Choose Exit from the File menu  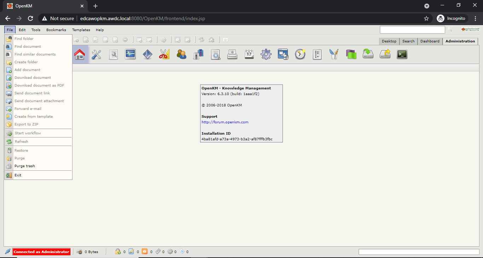[x=38, y=175]
